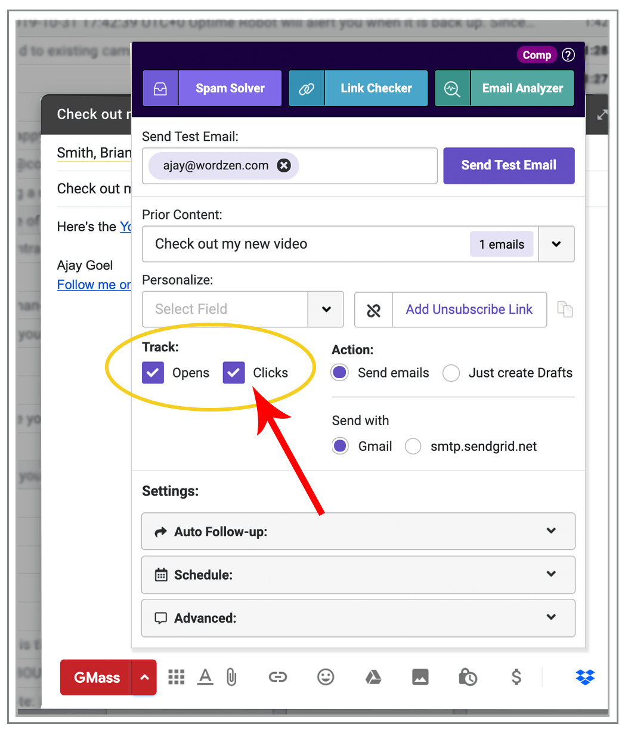Open the Personalize Select Field box

coord(225,309)
